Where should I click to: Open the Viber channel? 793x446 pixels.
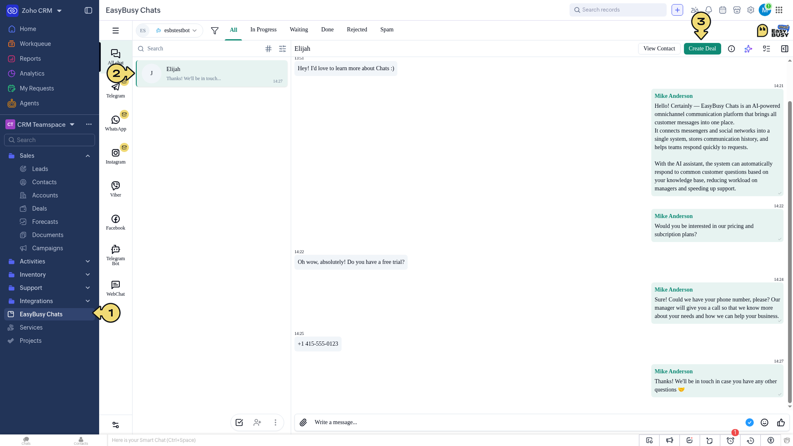pos(116,189)
